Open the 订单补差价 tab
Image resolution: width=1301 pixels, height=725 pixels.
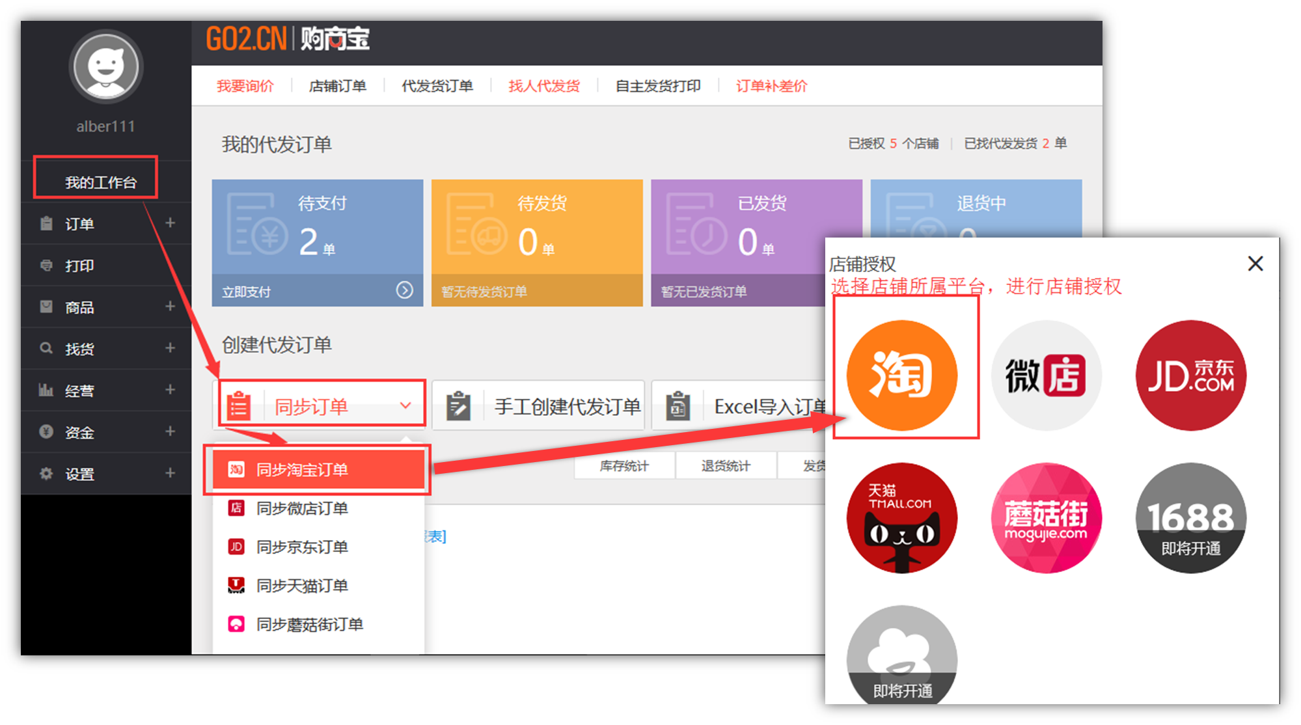point(771,86)
